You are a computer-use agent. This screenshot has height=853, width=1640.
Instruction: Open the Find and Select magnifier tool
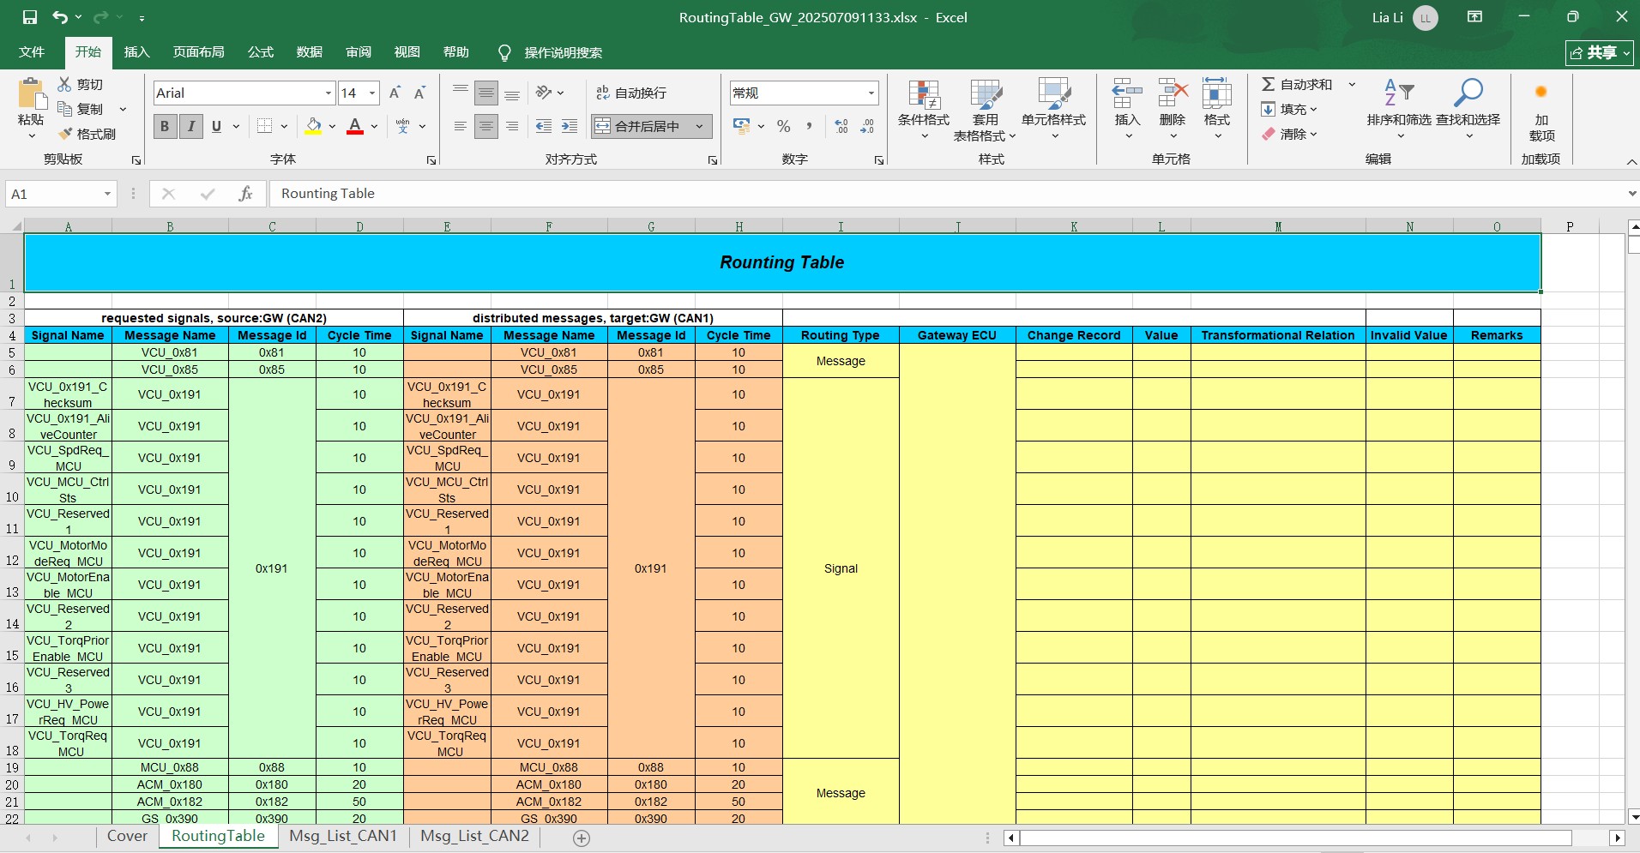(x=1468, y=94)
